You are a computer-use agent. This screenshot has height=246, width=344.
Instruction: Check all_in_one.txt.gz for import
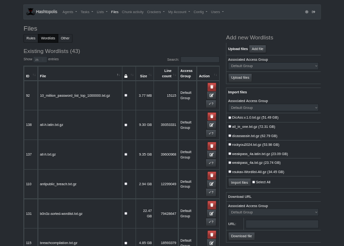[x=230, y=126]
